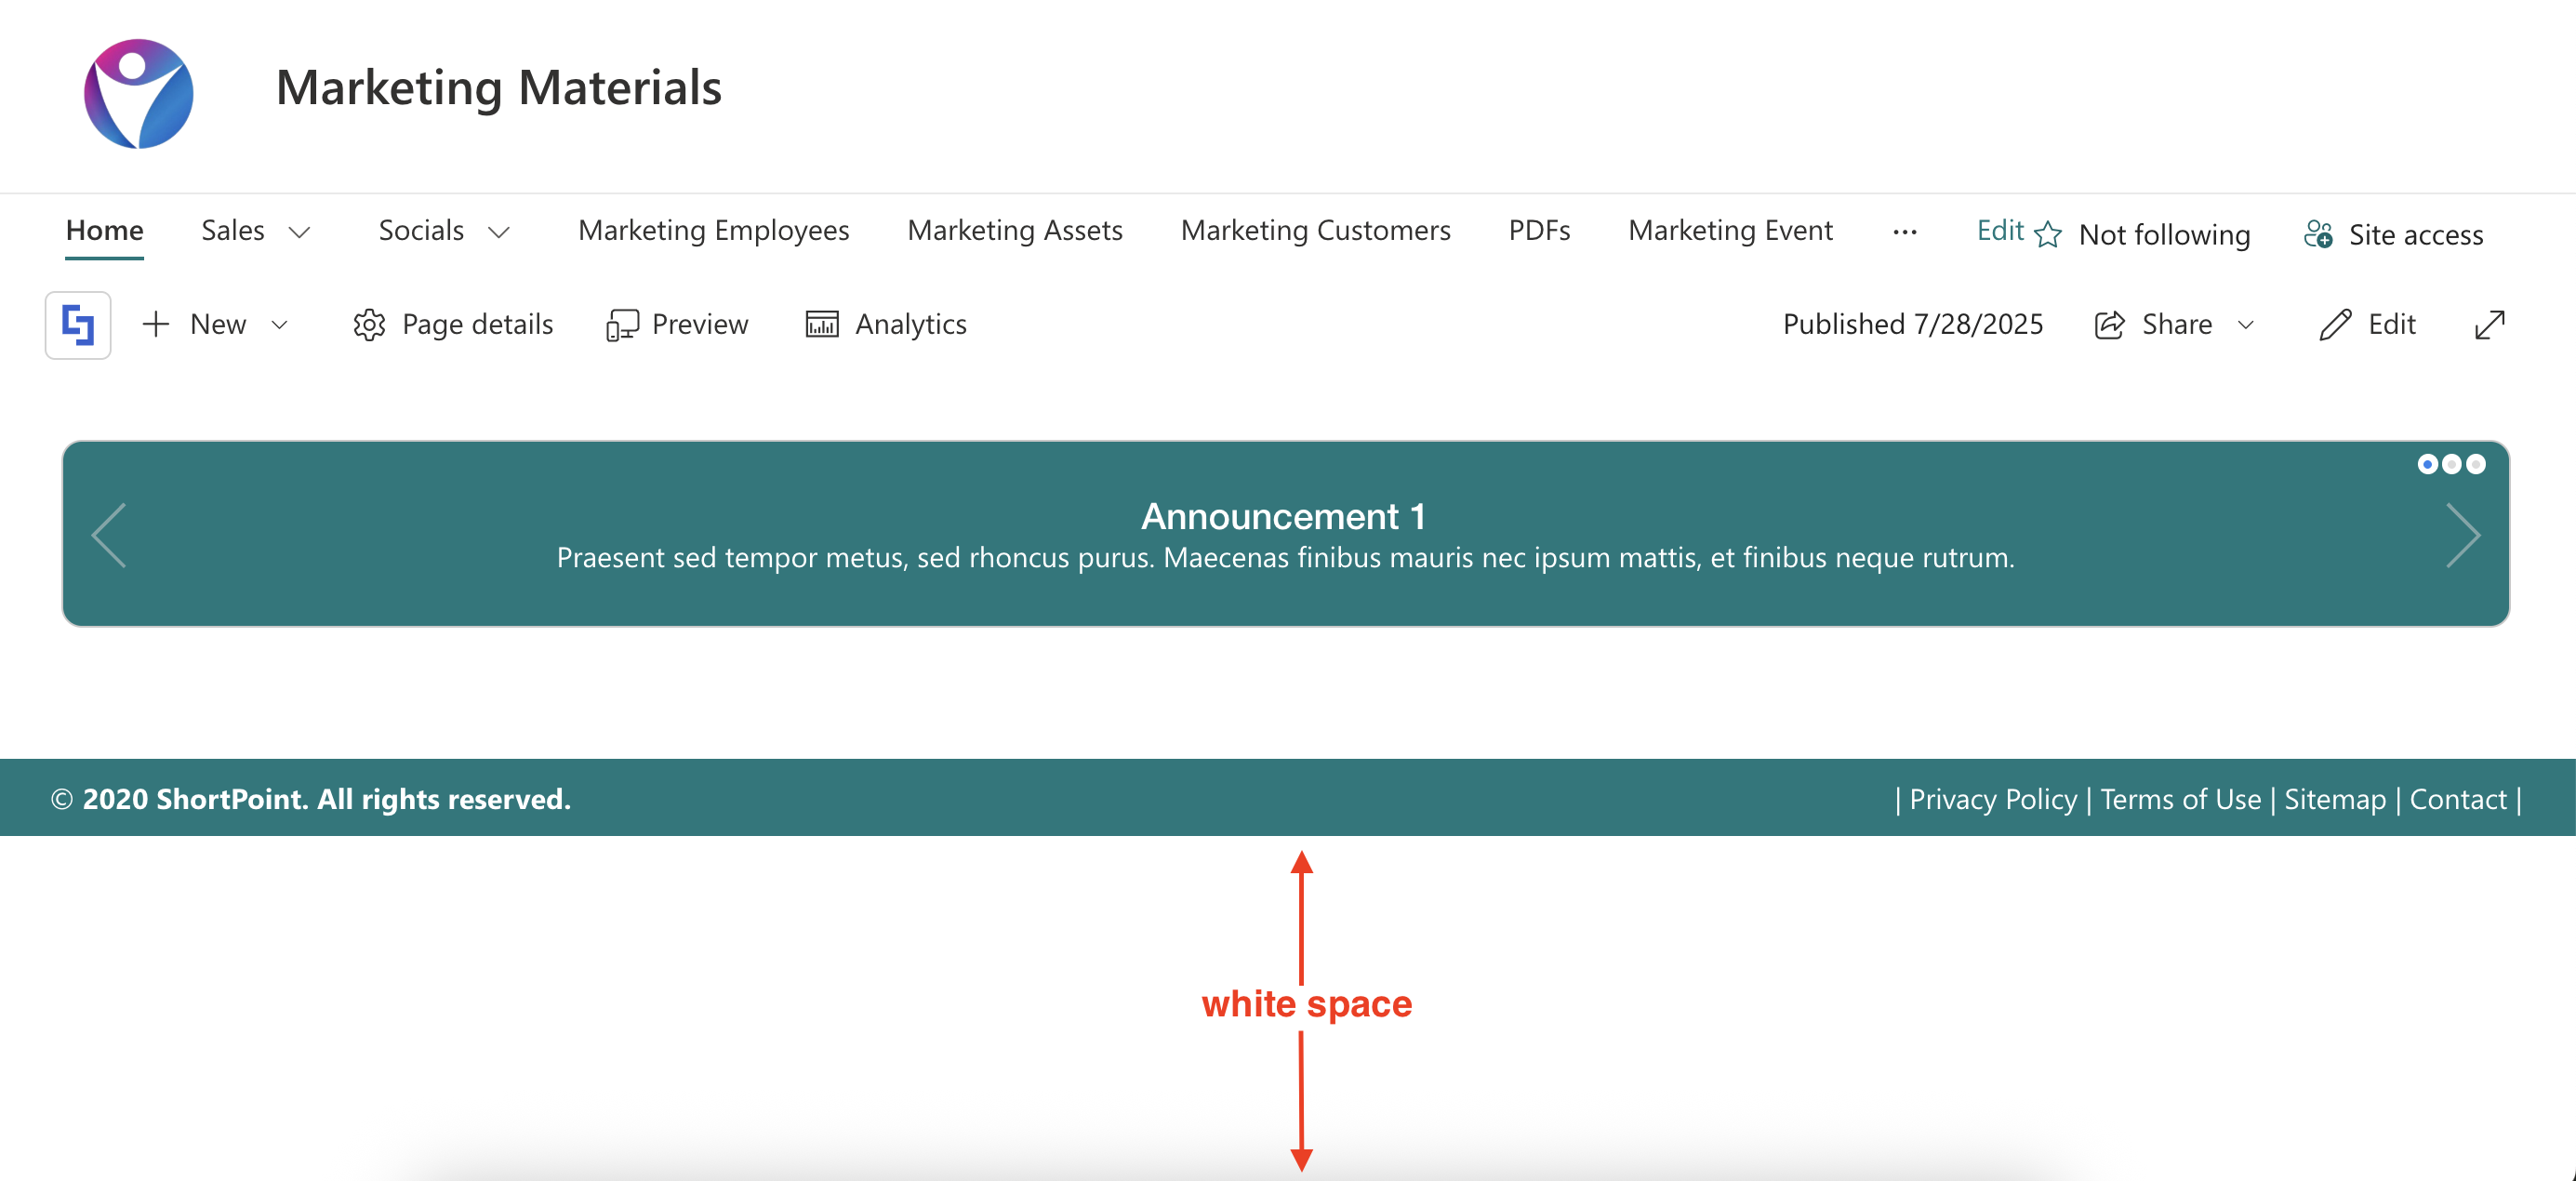Open the Sitemap footer link

(x=2334, y=799)
